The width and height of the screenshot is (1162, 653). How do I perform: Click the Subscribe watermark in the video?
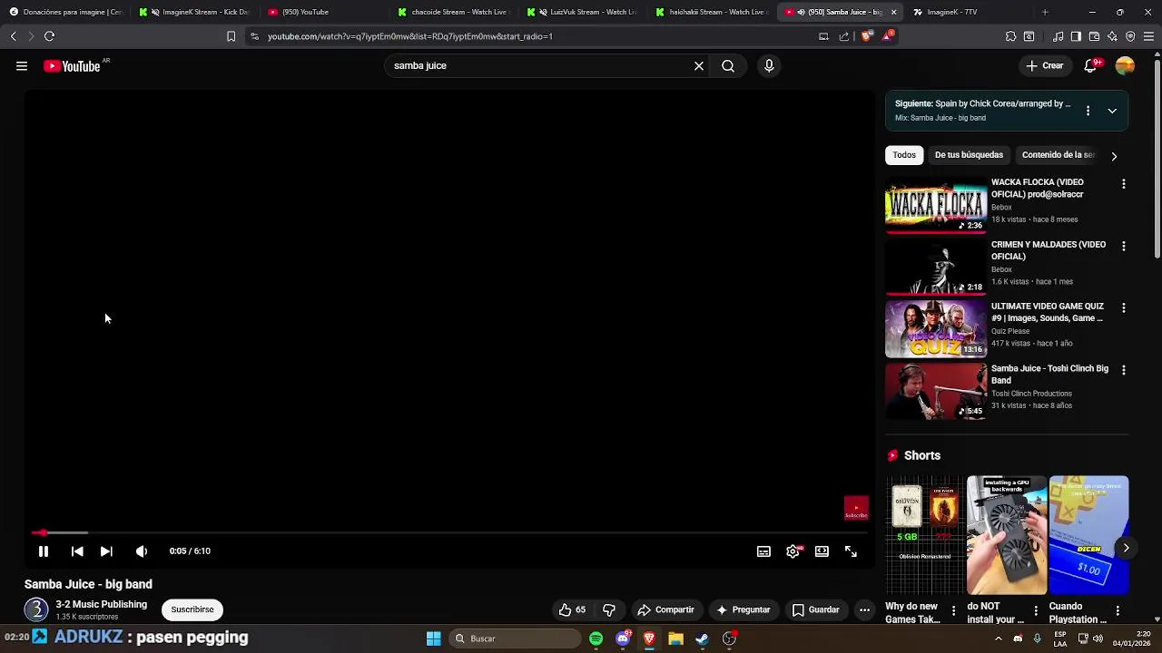coord(856,508)
